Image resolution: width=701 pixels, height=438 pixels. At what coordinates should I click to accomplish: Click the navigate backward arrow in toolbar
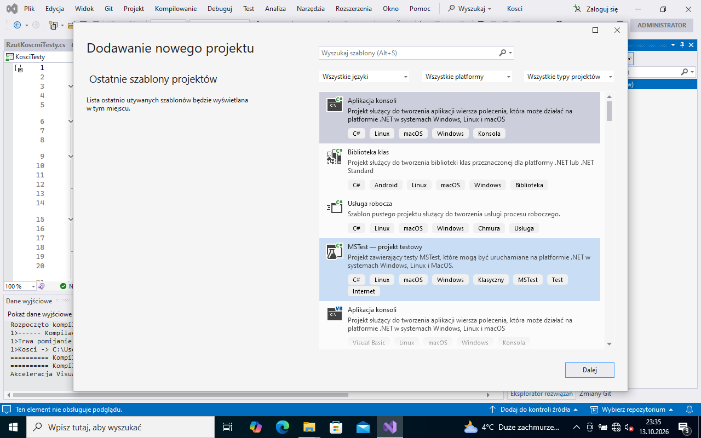17,25
